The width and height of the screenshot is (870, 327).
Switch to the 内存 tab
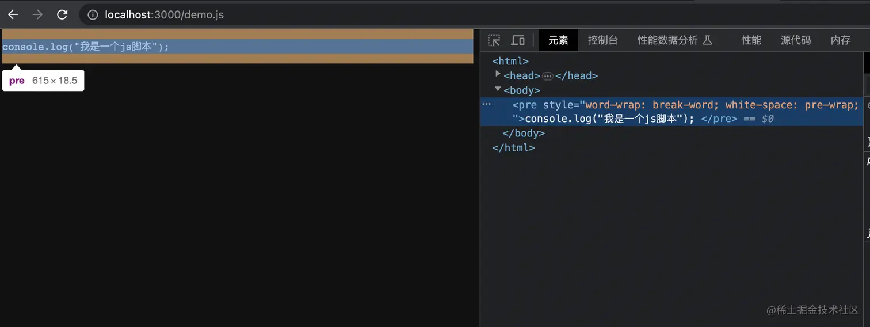pyautogui.click(x=841, y=40)
